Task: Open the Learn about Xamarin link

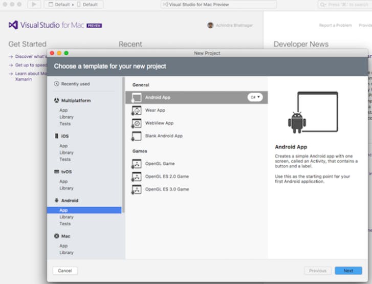Action: 31,76
